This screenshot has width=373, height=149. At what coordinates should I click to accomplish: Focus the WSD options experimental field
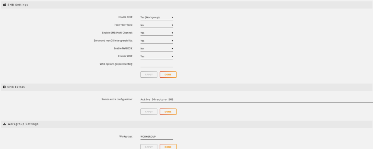point(157,64)
